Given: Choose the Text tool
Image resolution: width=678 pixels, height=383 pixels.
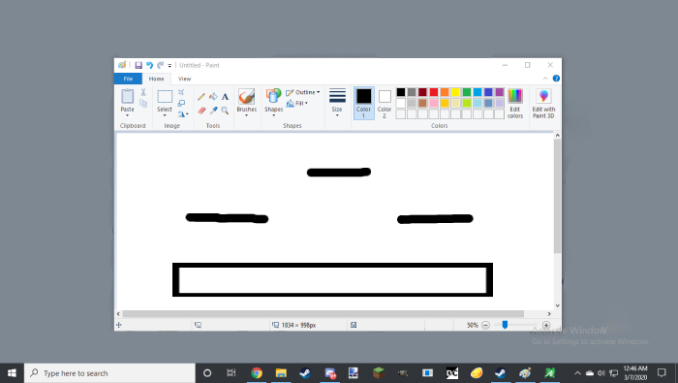Looking at the screenshot, I should [225, 97].
